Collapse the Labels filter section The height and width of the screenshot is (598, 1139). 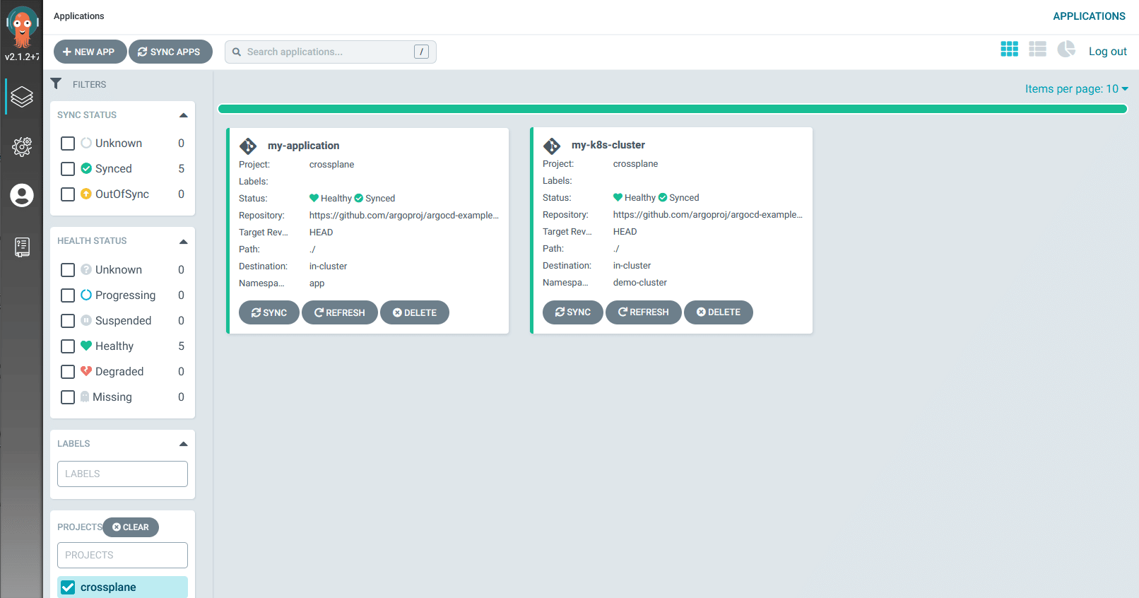184,444
